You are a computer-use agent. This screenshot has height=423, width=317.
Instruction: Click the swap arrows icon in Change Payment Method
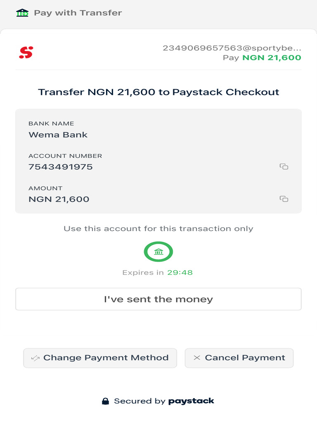tap(35, 358)
